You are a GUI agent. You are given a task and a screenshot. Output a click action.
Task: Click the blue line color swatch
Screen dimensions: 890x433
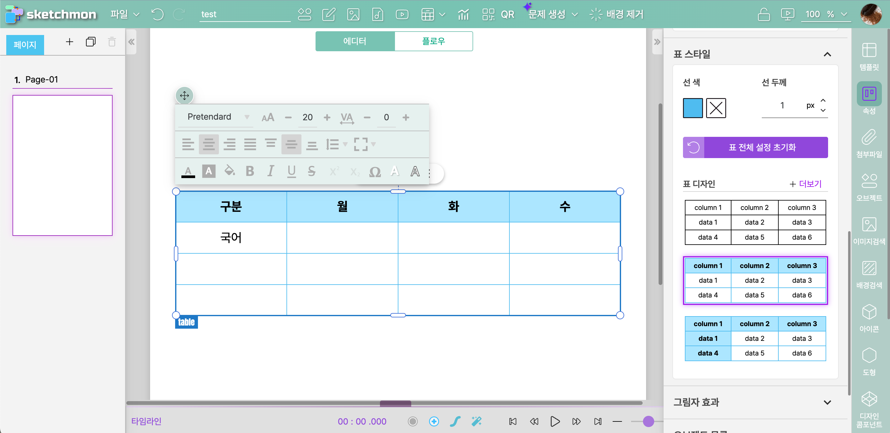692,108
